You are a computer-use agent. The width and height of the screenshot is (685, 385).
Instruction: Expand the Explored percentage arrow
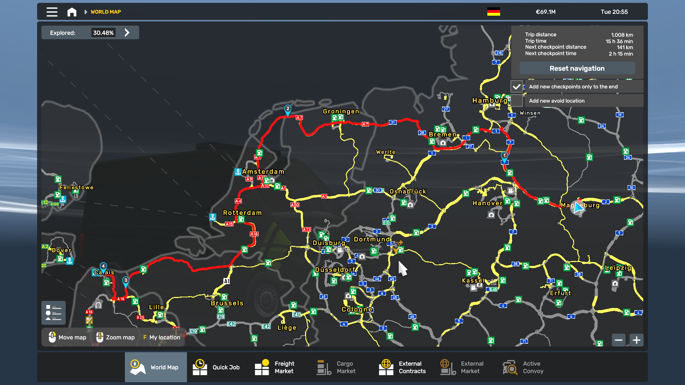tap(127, 33)
